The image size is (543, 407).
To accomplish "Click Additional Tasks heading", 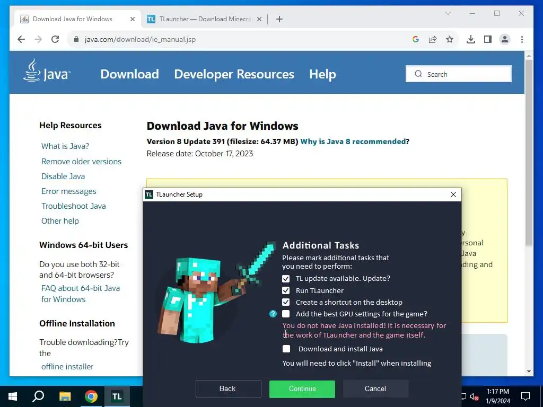I will (x=321, y=245).
